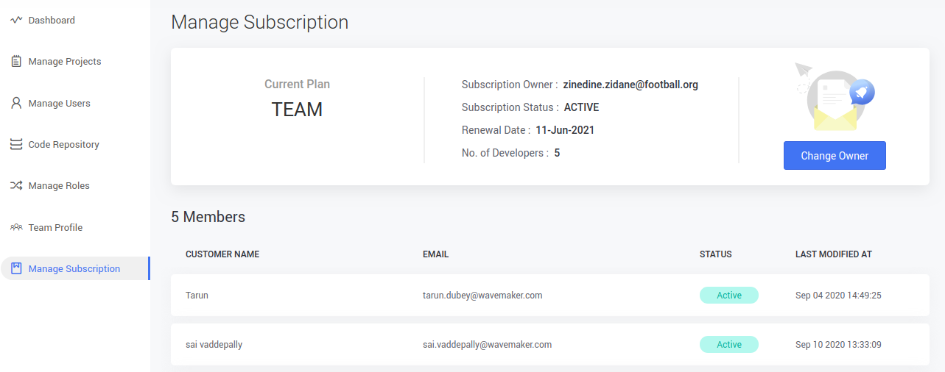Click the Customer Name column header
The width and height of the screenshot is (945, 372).
click(222, 254)
